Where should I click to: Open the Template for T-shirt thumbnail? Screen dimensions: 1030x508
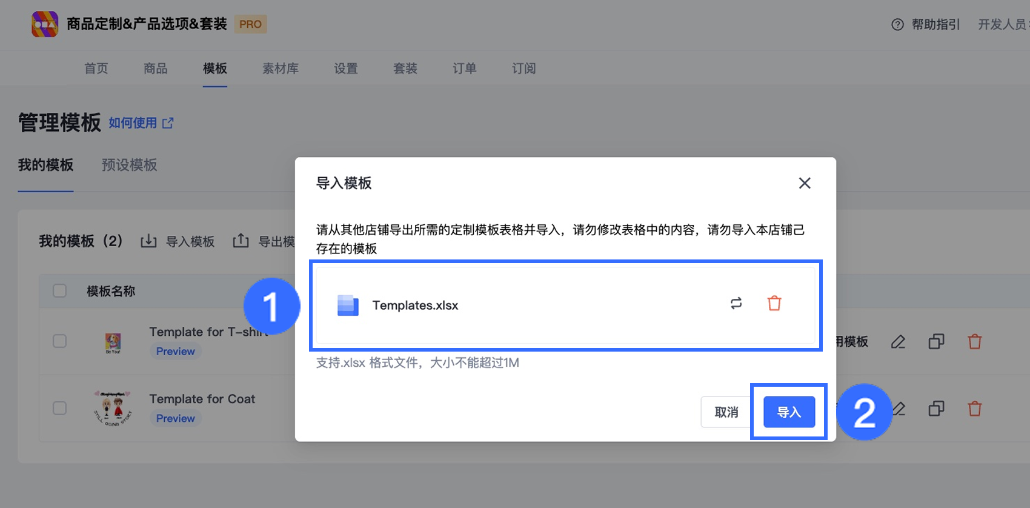click(x=113, y=343)
